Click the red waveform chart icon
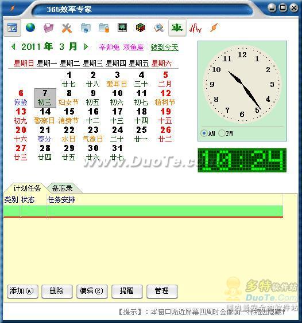This screenshot has height=323, width=302. click(195, 28)
